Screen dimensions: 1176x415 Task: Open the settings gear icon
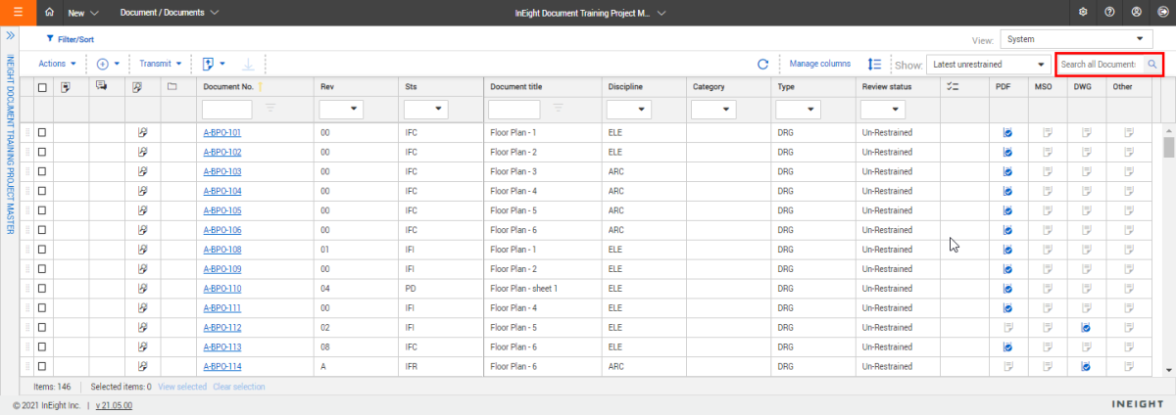click(1082, 13)
